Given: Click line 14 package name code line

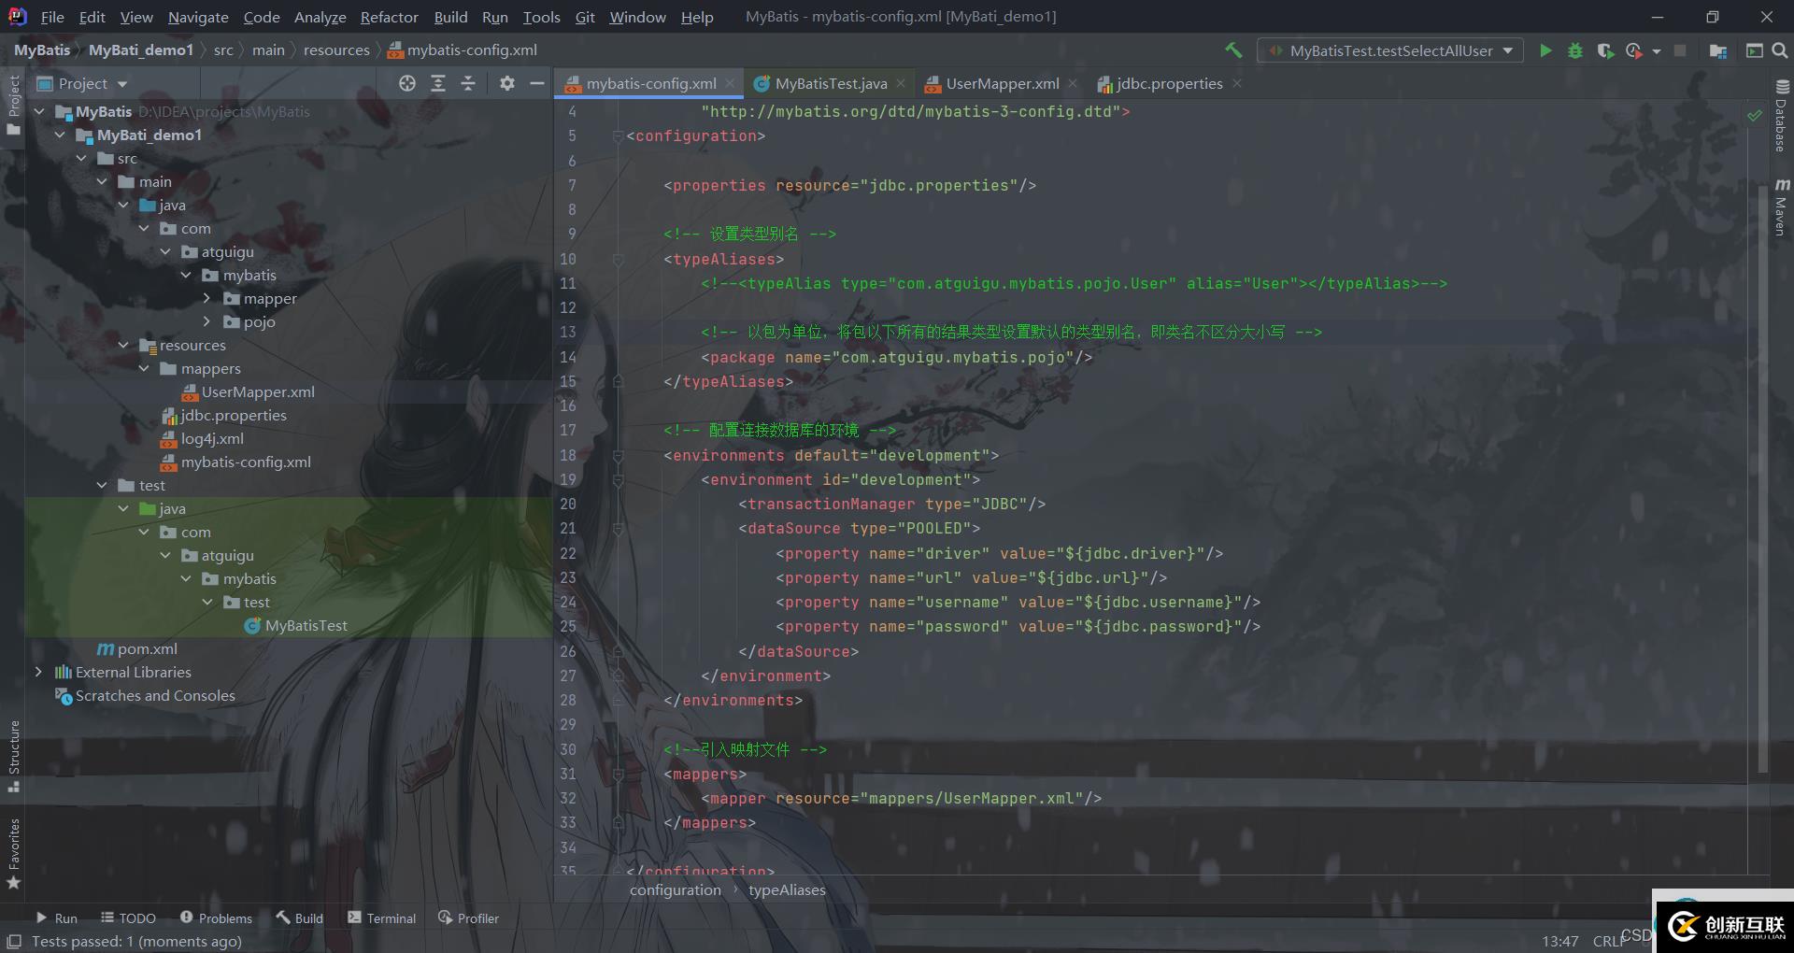Looking at the screenshot, I should [x=896, y=357].
